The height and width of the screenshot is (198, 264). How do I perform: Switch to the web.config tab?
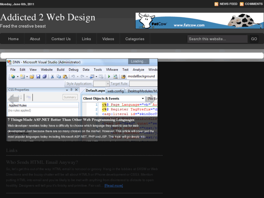click(x=115, y=91)
